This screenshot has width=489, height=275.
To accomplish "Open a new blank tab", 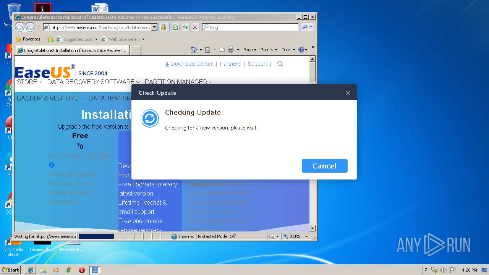I will coord(135,50).
